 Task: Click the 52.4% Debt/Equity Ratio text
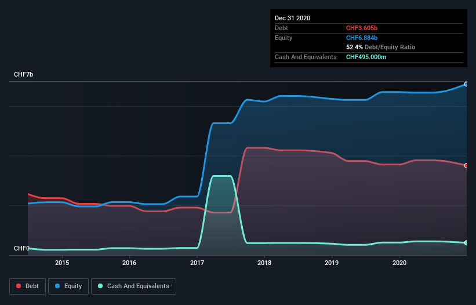381,47
